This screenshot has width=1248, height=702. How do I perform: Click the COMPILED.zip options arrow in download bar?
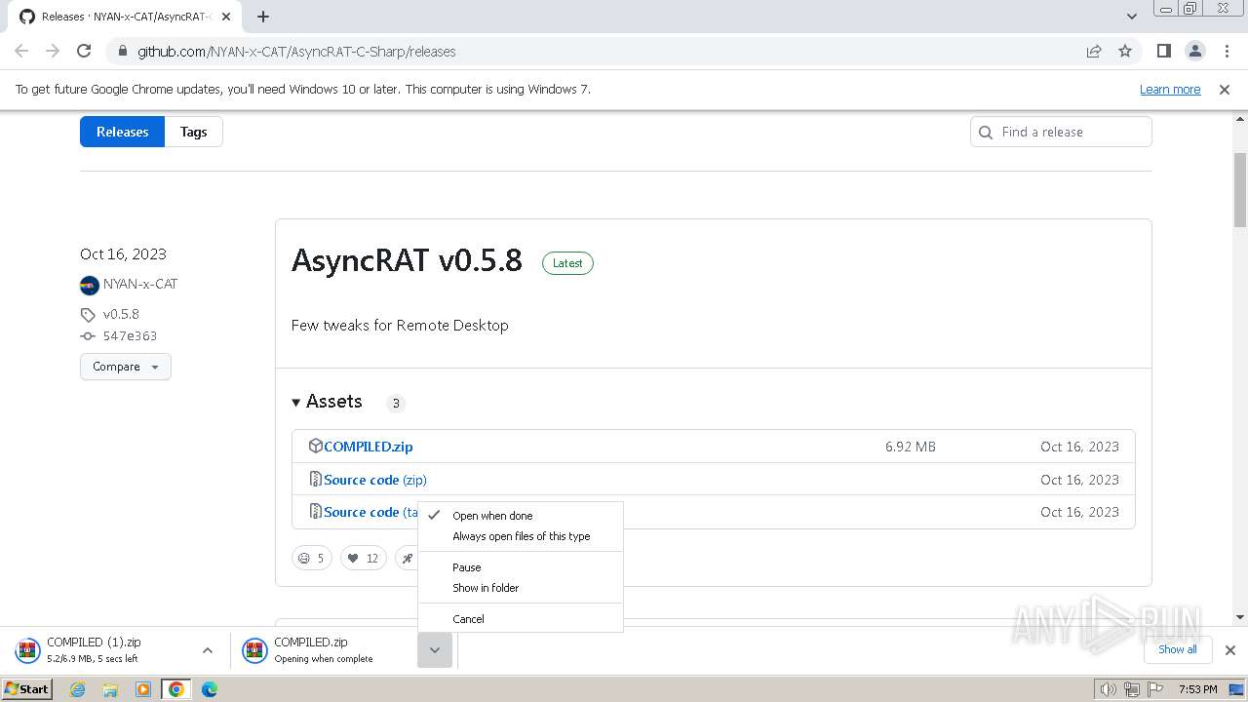435,650
